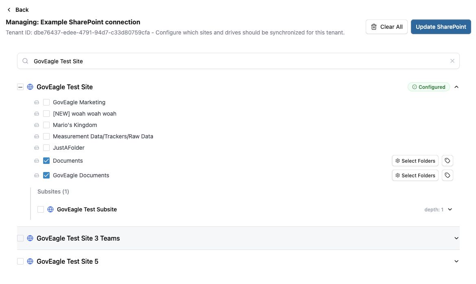Click the Tenant ID description text
Screen dimensions: 476x284
point(175,32)
